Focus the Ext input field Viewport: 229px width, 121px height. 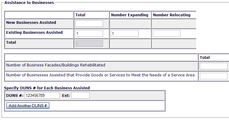coord(80,96)
